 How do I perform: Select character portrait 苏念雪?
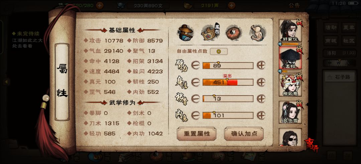[x=290, y=112]
